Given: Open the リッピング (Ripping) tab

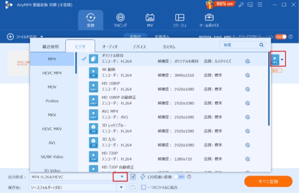Looking at the screenshot, I should 120,20.
